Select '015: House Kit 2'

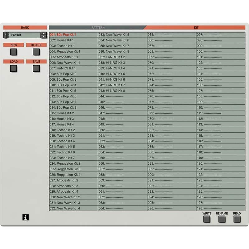pos(73,113)
